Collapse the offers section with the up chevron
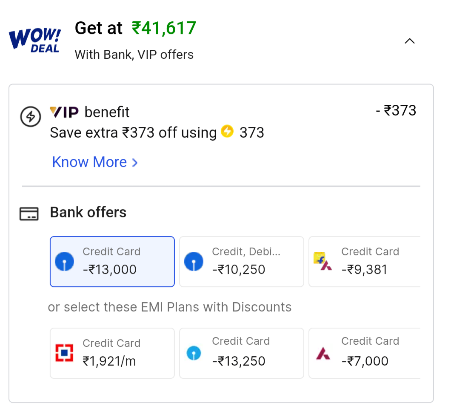 [409, 41]
